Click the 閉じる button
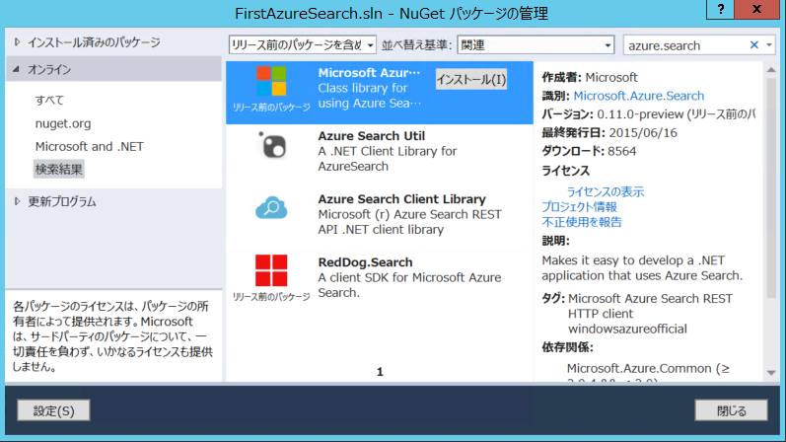Image resolution: width=786 pixels, height=442 pixels. (731, 410)
